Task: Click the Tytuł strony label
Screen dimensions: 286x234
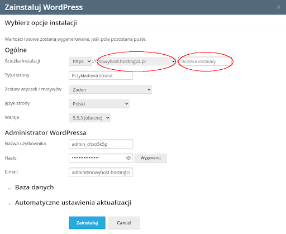Action: pyautogui.click(x=17, y=75)
